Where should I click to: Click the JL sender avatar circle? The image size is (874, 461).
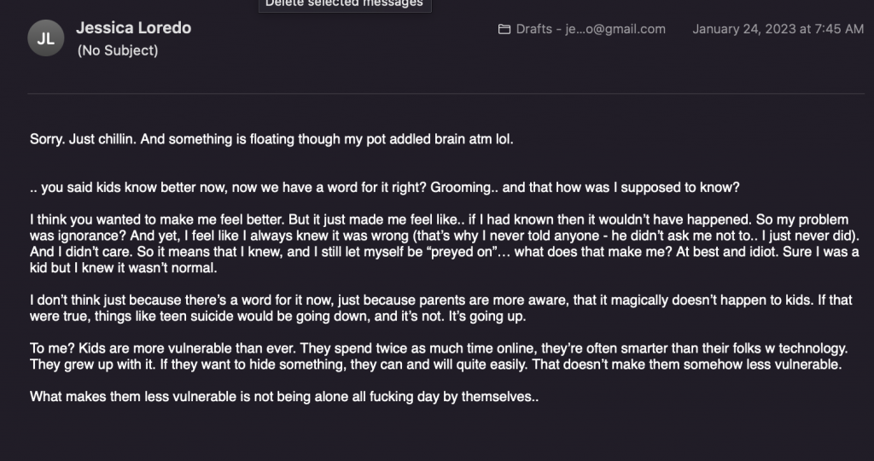point(46,38)
